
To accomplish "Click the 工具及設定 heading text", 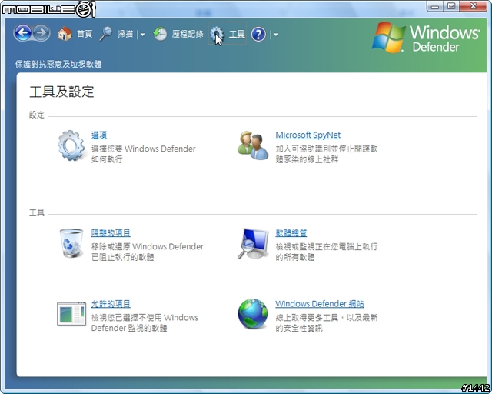I will point(61,92).
